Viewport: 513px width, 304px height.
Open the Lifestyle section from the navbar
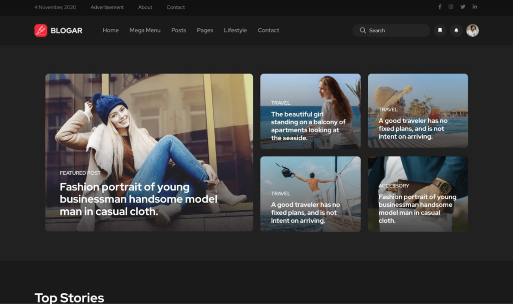coord(235,30)
